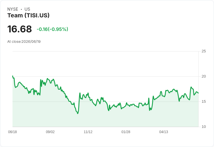Select the 11/12 x-axis date label
Screen dimensions: 214x147
coord(88,132)
